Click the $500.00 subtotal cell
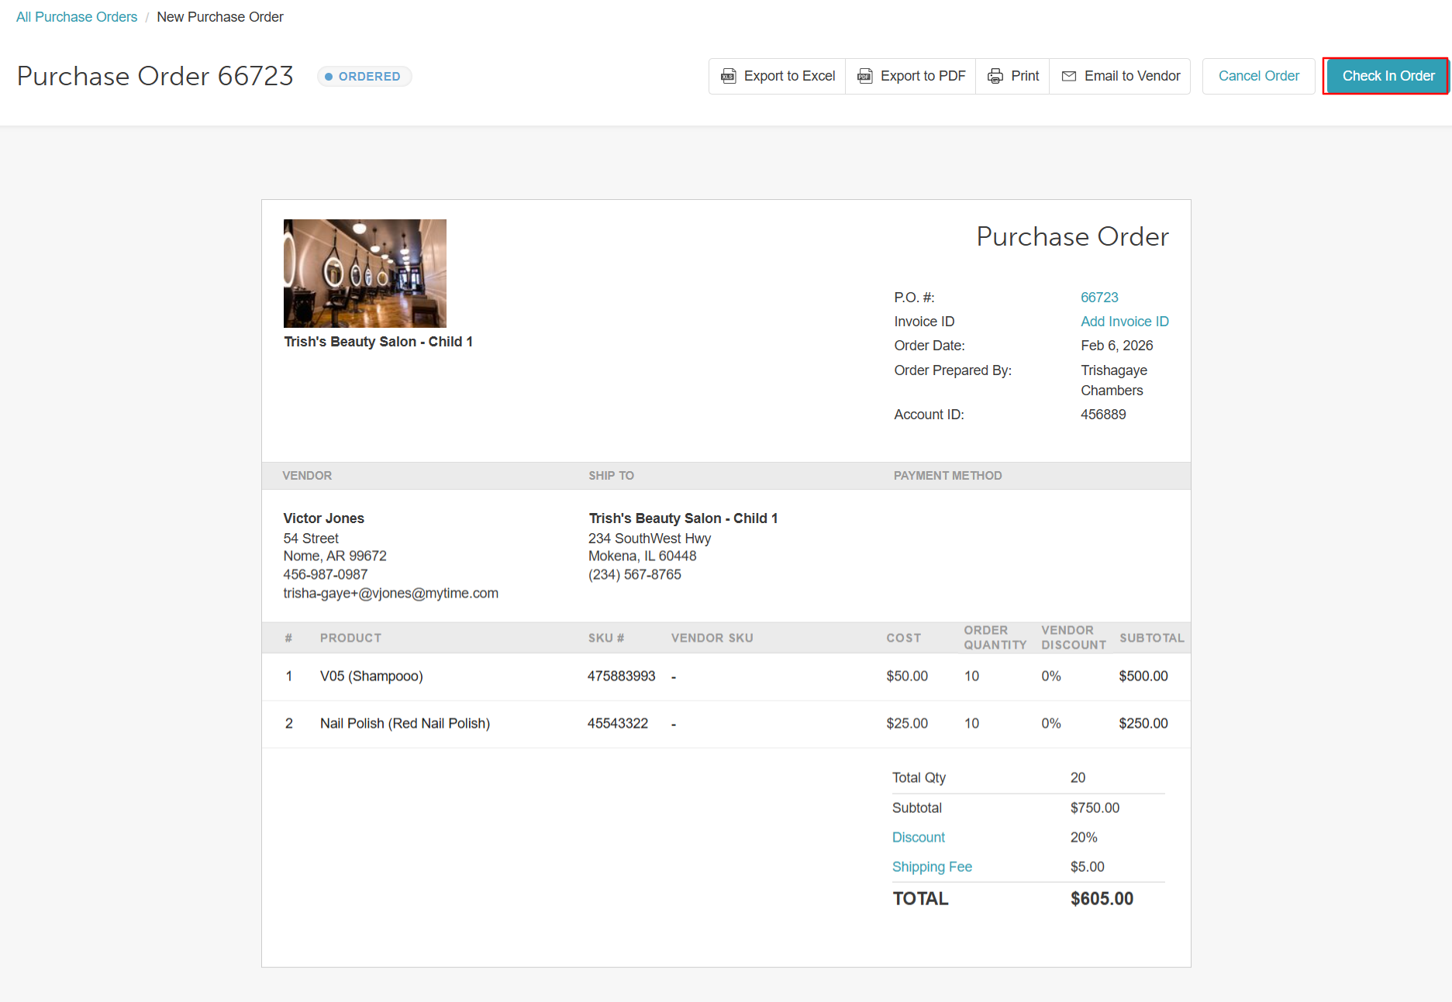 [x=1143, y=677]
